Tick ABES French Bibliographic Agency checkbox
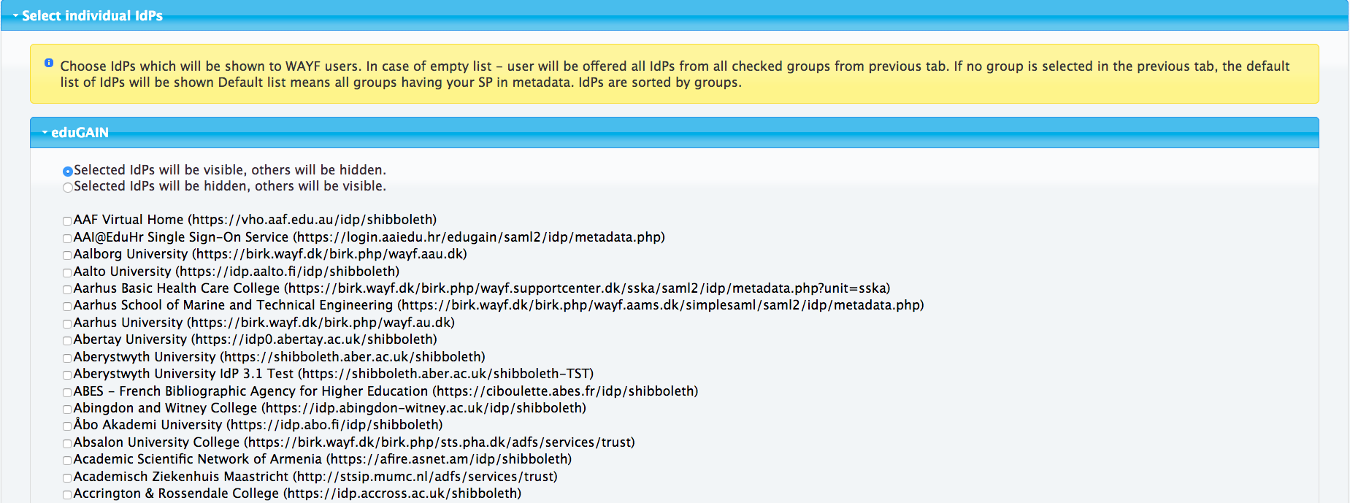The height and width of the screenshot is (503, 1350). (x=67, y=393)
